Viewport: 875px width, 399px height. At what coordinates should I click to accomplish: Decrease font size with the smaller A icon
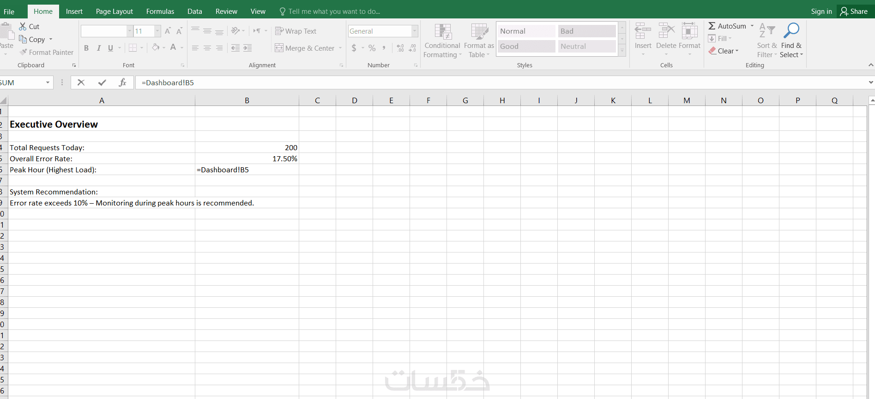coord(179,31)
